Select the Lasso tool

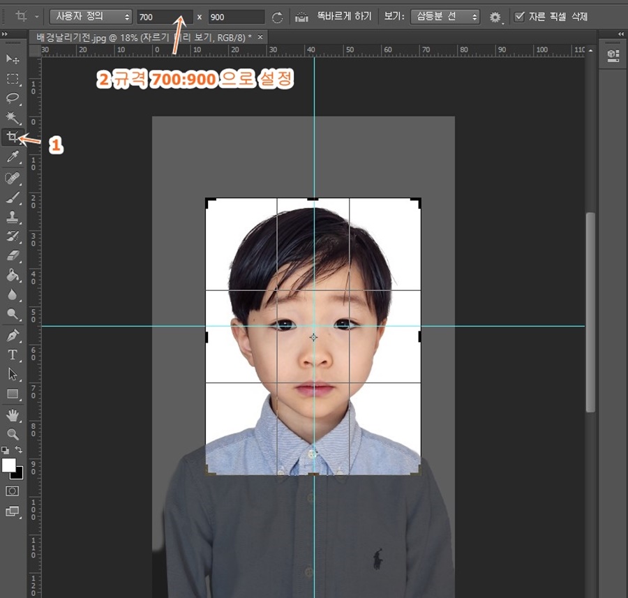pyautogui.click(x=13, y=98)
